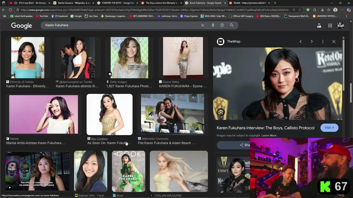Mute the Limp Bizkit tab speaker icon
The height and width of the screenshot is (198, 353).
pyautogui.click(x=15, y=3)
